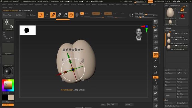
Task: Click the L.Sym local symmetry icon
Action: [x=156, y=67]
